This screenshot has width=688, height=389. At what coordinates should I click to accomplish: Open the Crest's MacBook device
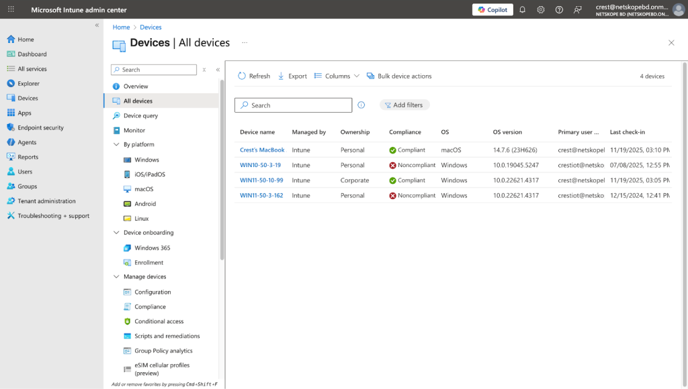coord(262,150)
